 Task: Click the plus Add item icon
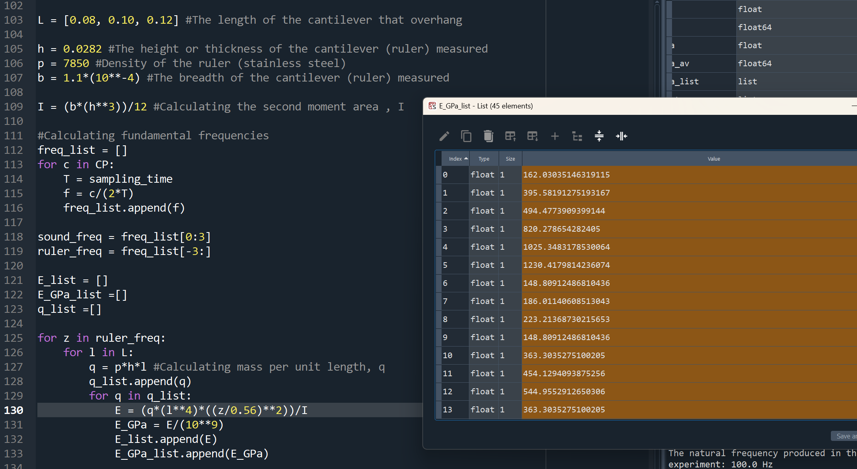point(555,137)
